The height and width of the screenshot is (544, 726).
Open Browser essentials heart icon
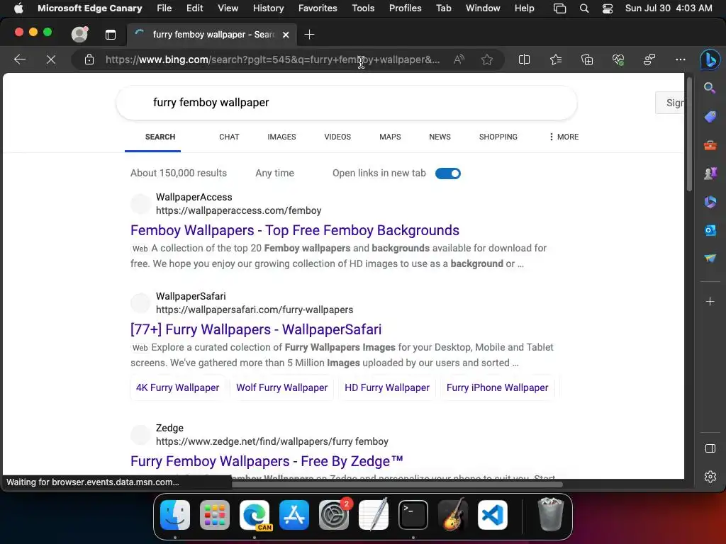click(618, 59)
